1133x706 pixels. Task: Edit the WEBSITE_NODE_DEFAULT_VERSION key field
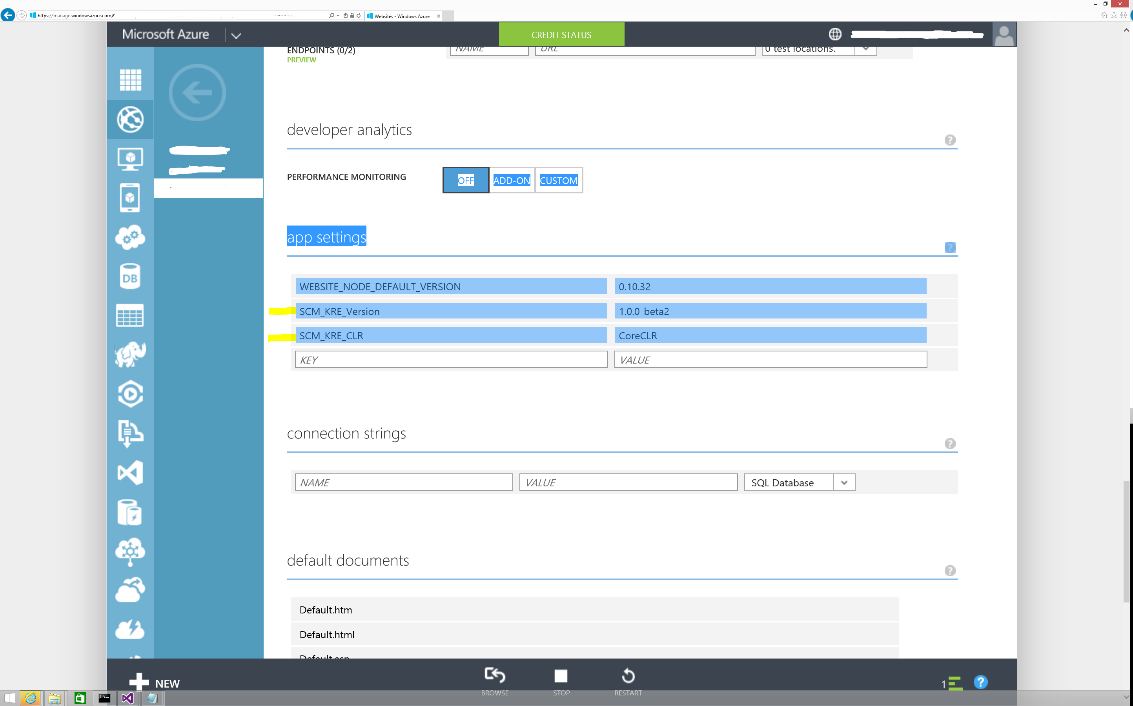pos(451,286)
